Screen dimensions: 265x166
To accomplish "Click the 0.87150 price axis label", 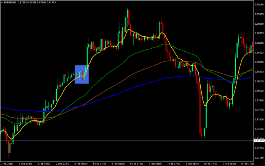I will point(259,158).
